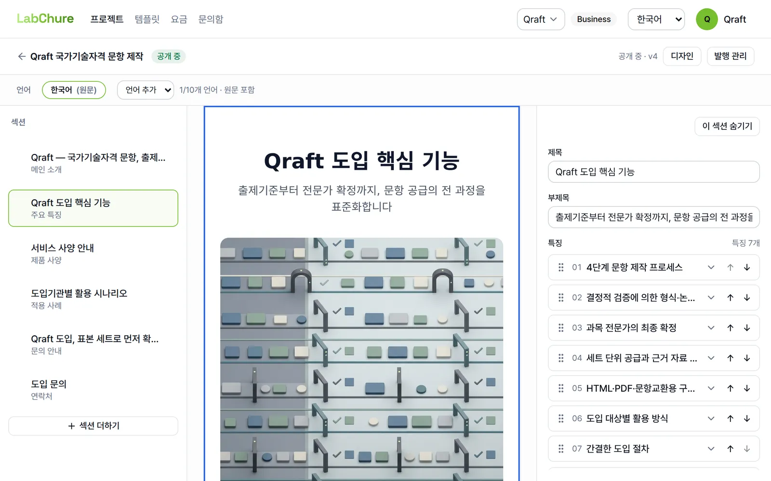Select 도입기관별 활용 시나리오 section
771x481 pixels.
(93, 299)
